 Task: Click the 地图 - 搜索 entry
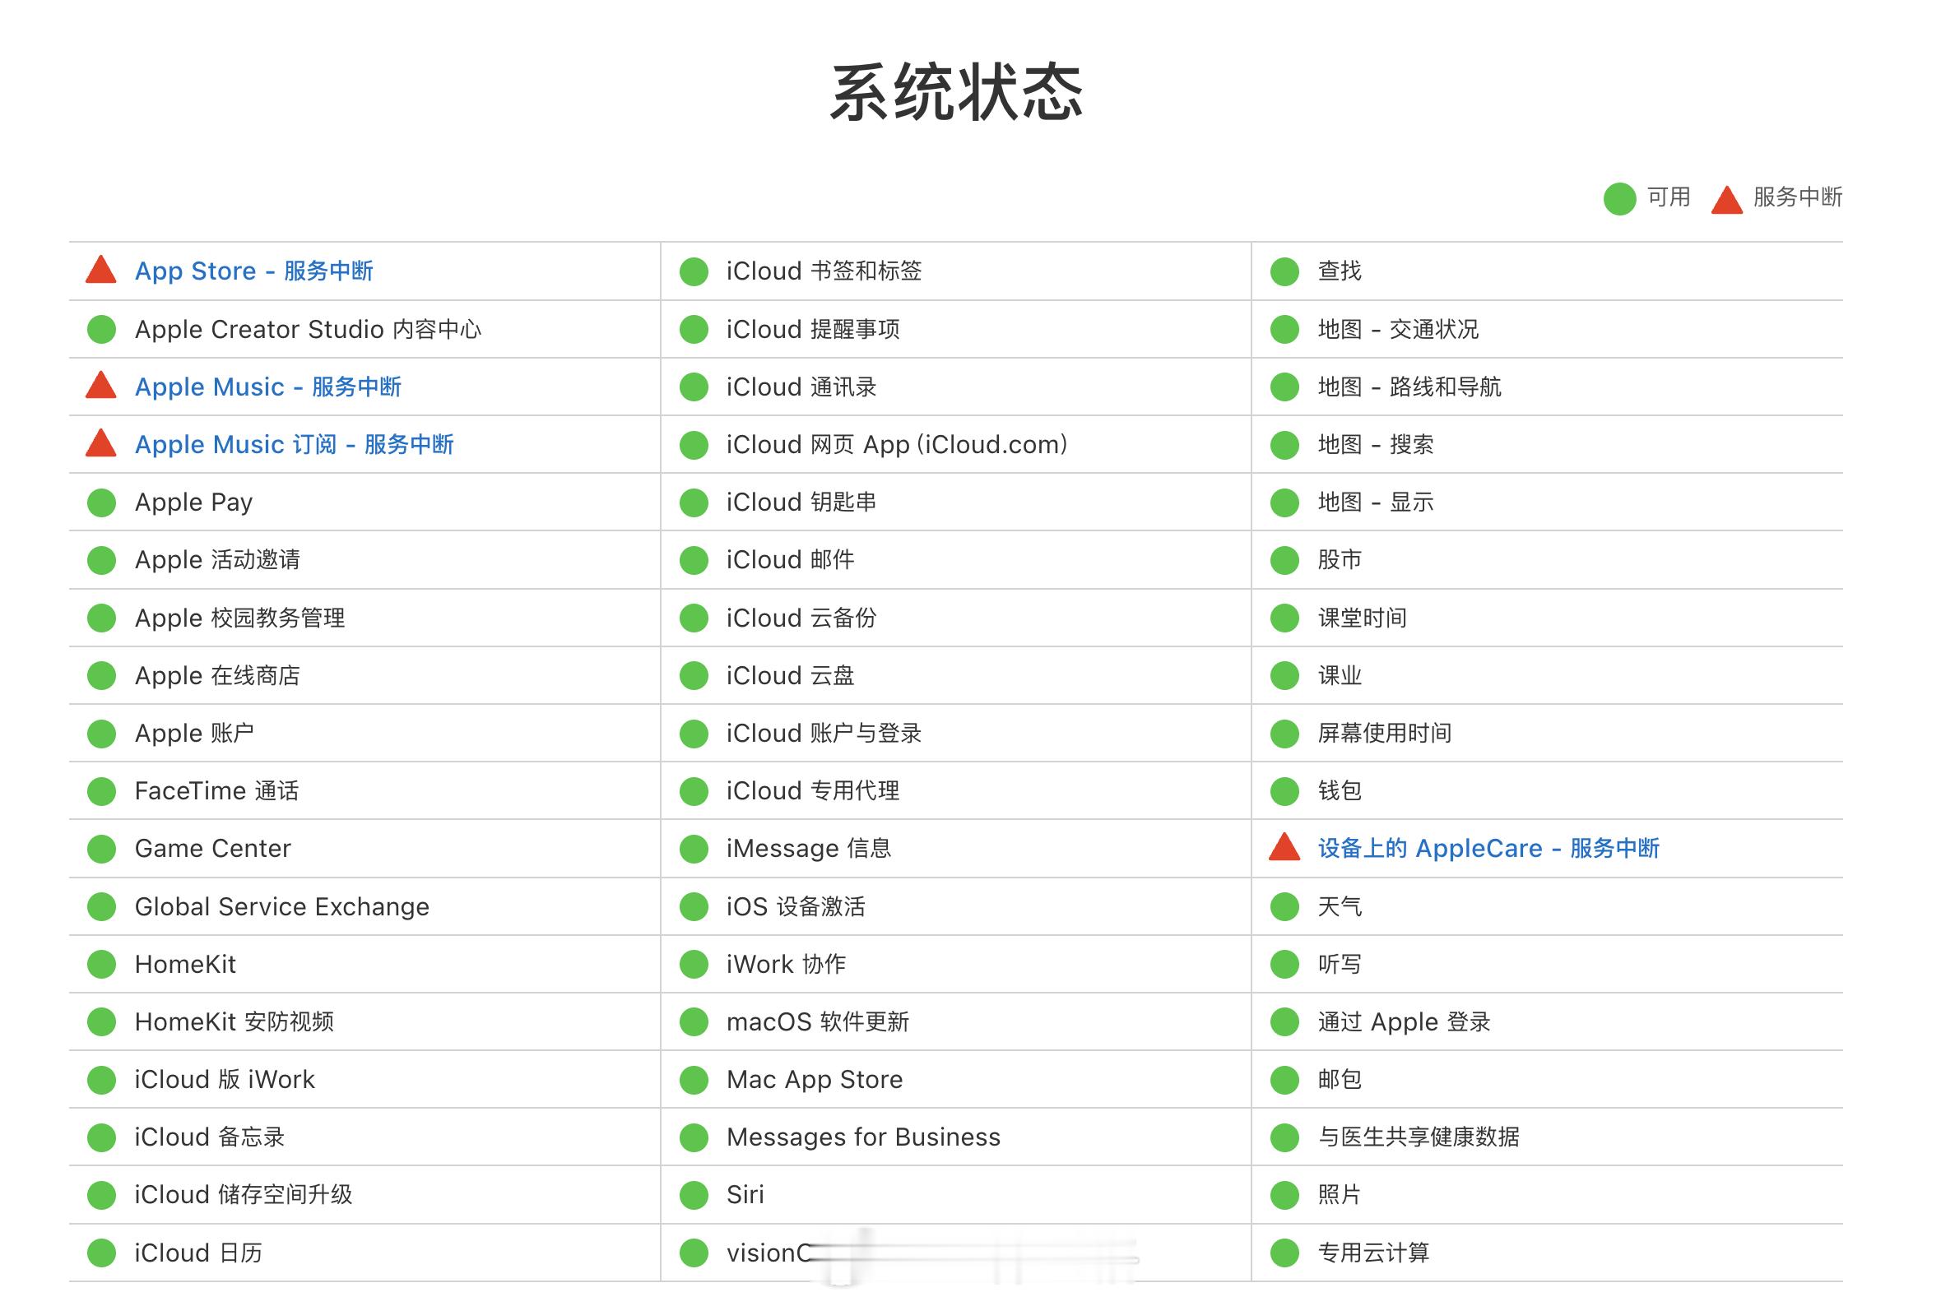coord(1376,444)
